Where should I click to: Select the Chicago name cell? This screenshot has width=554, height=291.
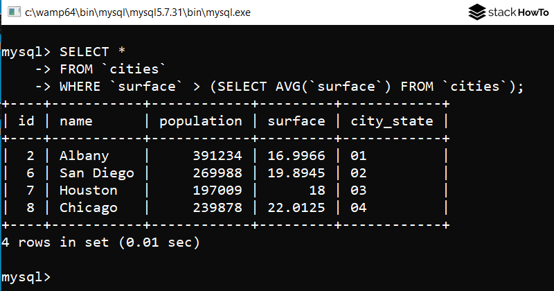[x=88, y=208]
